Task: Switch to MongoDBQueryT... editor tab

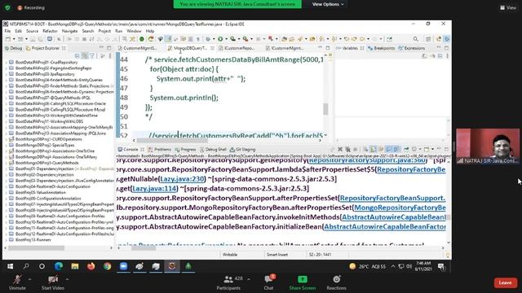Action: pyautogui.click(x=190, y=48)
